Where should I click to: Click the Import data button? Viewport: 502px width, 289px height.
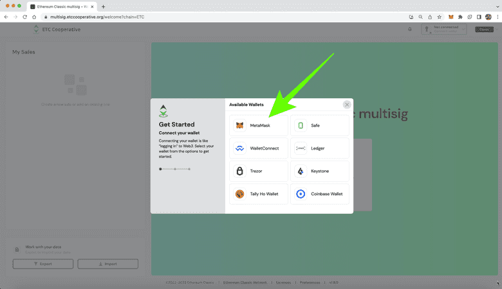107,264
